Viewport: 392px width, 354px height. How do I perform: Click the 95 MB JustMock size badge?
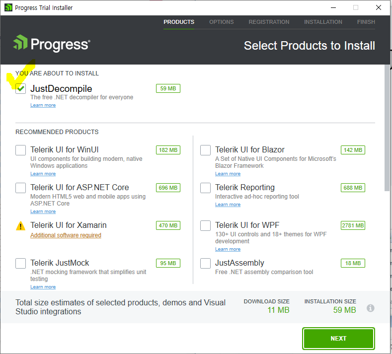coord(168,263)
